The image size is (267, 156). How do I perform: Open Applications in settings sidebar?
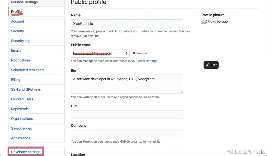click(21, 138)
